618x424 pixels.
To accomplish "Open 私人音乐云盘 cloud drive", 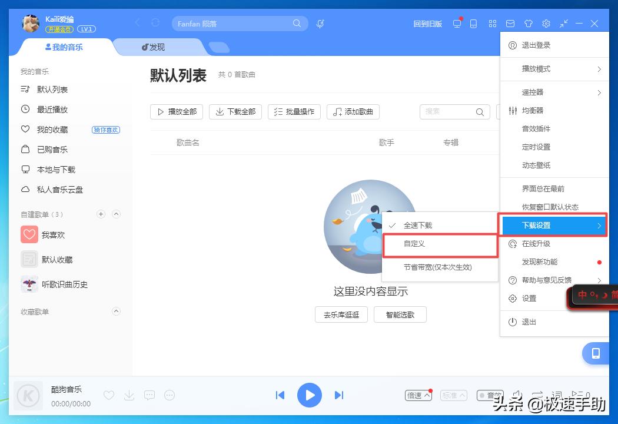I will point(59,189).
